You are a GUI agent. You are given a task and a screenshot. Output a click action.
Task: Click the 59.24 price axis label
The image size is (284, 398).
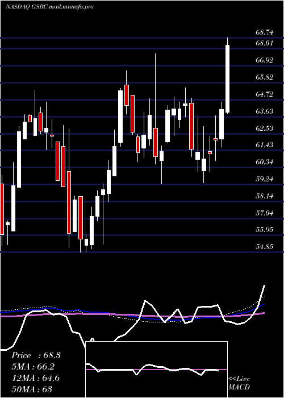pos(265,179)
